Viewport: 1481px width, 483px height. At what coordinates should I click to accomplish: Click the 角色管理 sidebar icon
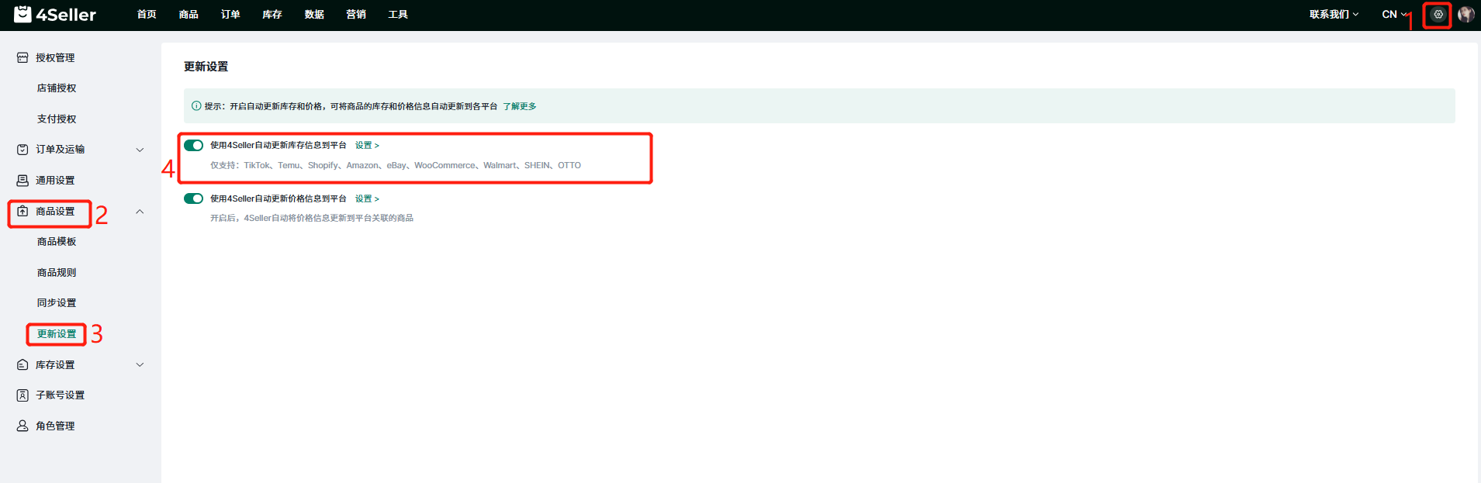tap(22, 426)
